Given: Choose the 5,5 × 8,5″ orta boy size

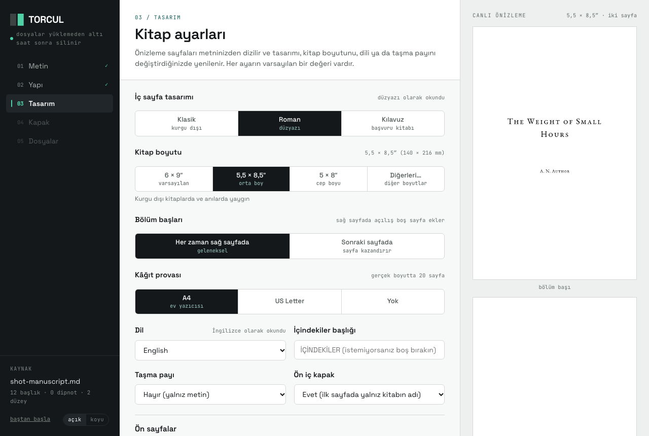Looking at the screenshot, I should tap(251, 179).
